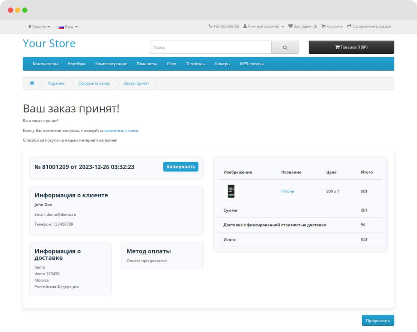Click the phone icon next to 495 888-88-88

210,26
